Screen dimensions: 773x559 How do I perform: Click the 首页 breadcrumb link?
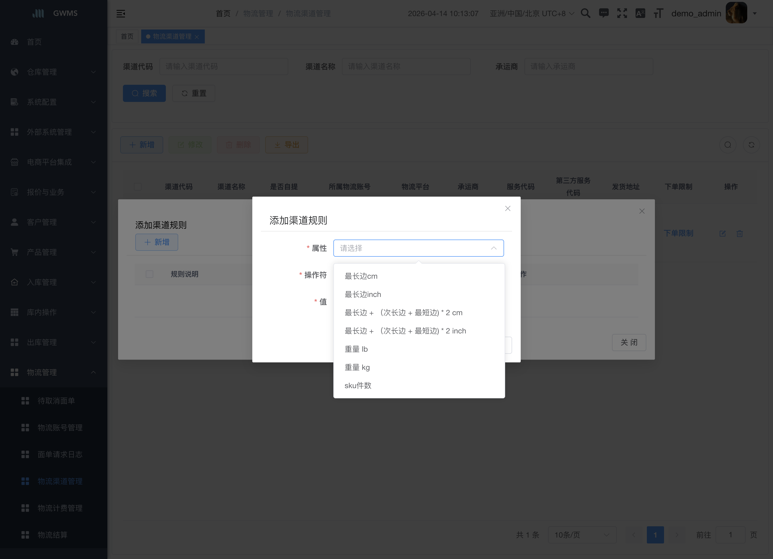223,14
